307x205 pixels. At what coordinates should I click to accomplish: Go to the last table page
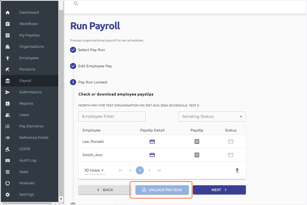pos(159,170)
